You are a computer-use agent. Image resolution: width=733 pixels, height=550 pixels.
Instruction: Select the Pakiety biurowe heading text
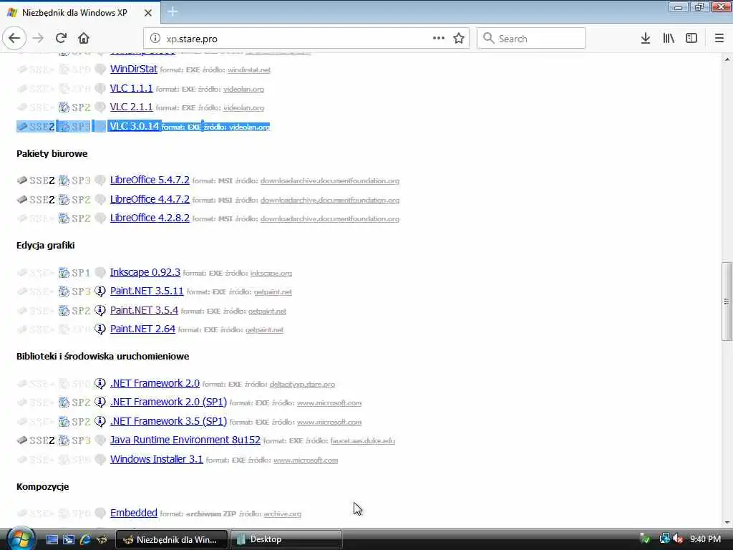coord(52,154)
